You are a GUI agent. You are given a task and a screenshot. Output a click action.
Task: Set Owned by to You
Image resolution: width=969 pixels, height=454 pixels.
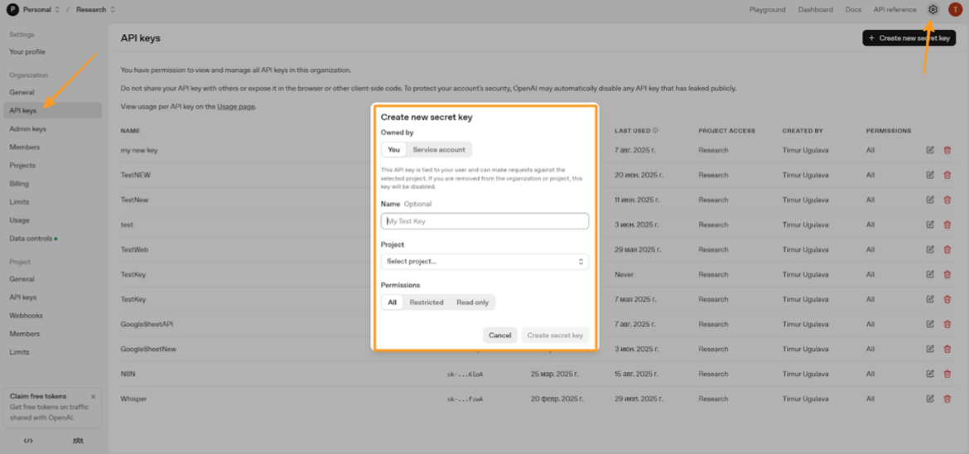(393, 150)
